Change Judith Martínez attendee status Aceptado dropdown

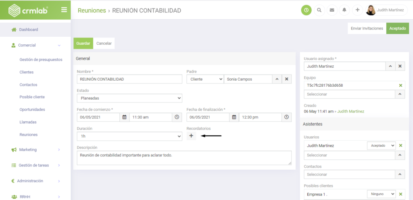(x=381, y=146)
